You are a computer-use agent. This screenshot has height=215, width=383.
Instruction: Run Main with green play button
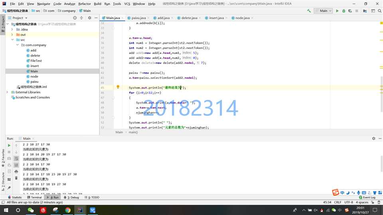coord(337,11)
